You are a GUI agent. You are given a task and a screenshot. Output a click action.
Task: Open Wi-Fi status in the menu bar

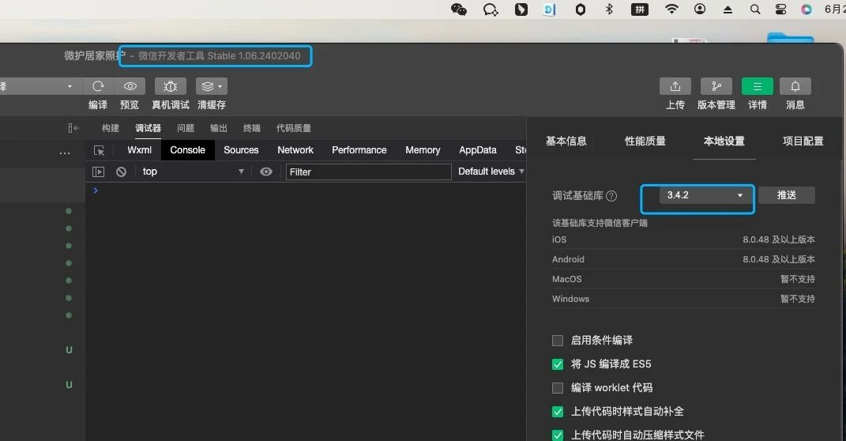pos(671,9)
